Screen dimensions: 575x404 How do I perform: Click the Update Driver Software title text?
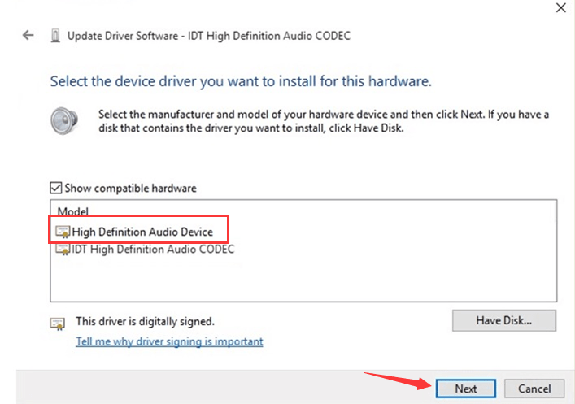[210, 36]
